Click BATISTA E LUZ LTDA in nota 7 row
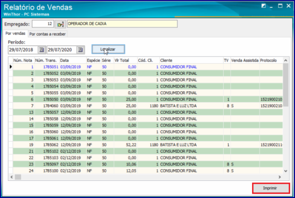The image size is (295, 198). 178,106
